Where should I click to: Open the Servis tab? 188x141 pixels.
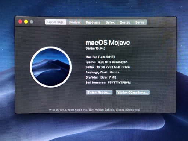click(140, 22)
